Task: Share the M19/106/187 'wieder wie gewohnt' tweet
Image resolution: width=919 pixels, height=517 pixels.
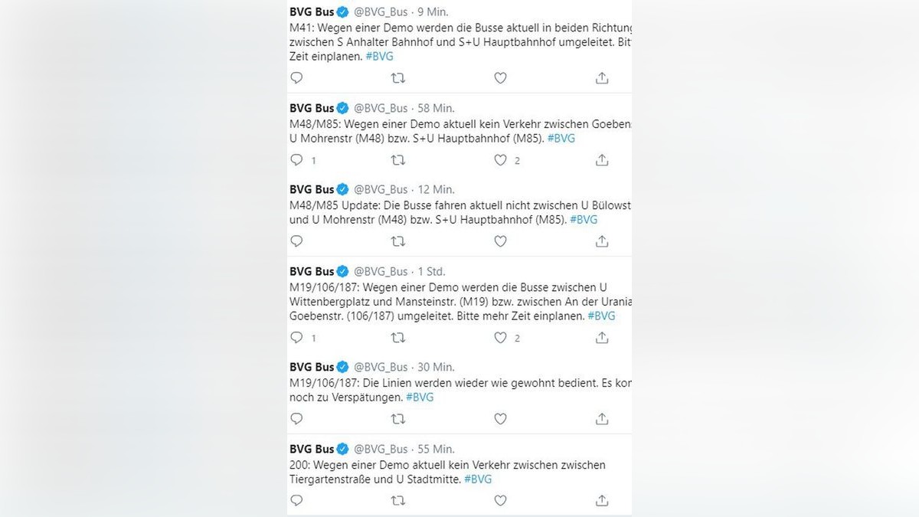Action: point(602,419)
